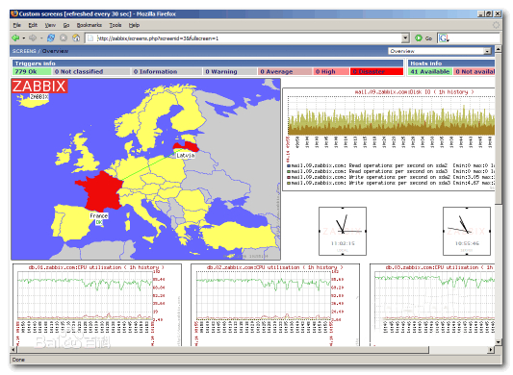The height and width of the screenshot is (375, 513).
Task: Click the Firefox icon in title bar
Action: click(x=14, y=13)
